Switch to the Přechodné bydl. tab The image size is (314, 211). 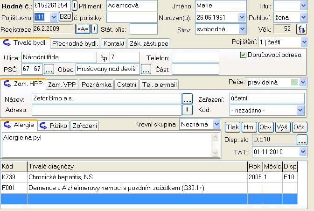[x=75, y=43]
